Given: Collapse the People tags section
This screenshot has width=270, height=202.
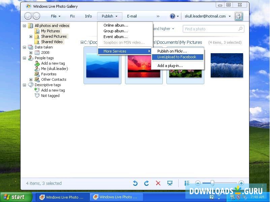Looking at the screenshot, I should click(24, 58).
